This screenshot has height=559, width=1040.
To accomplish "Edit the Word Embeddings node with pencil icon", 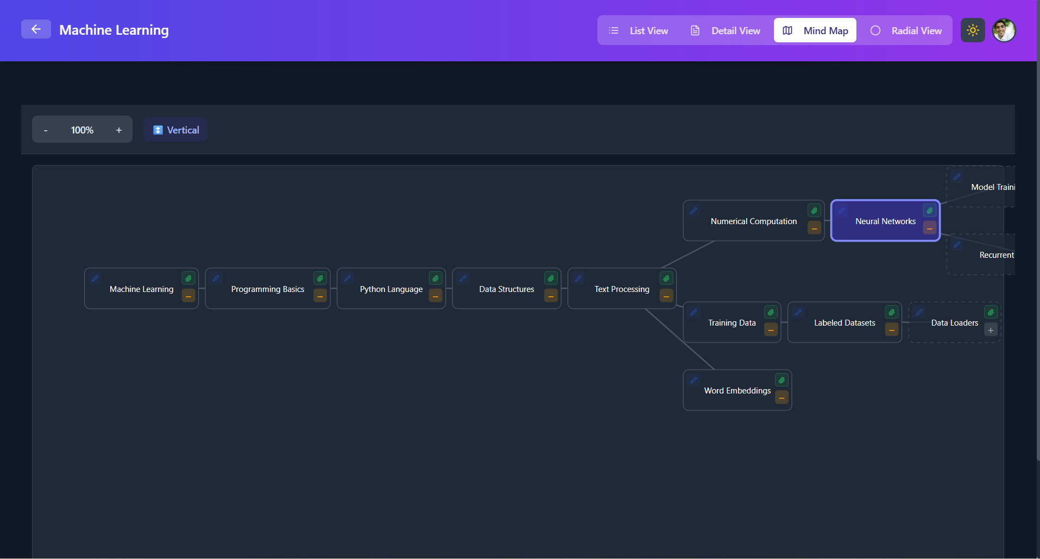I will coord(694,379).
